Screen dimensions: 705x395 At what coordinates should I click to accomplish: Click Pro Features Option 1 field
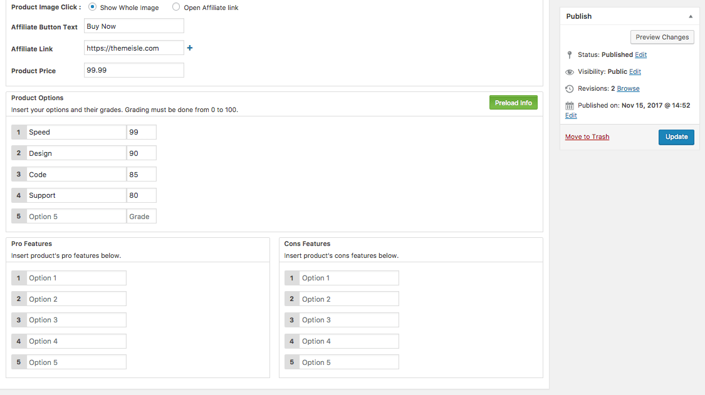pos(76,278)
